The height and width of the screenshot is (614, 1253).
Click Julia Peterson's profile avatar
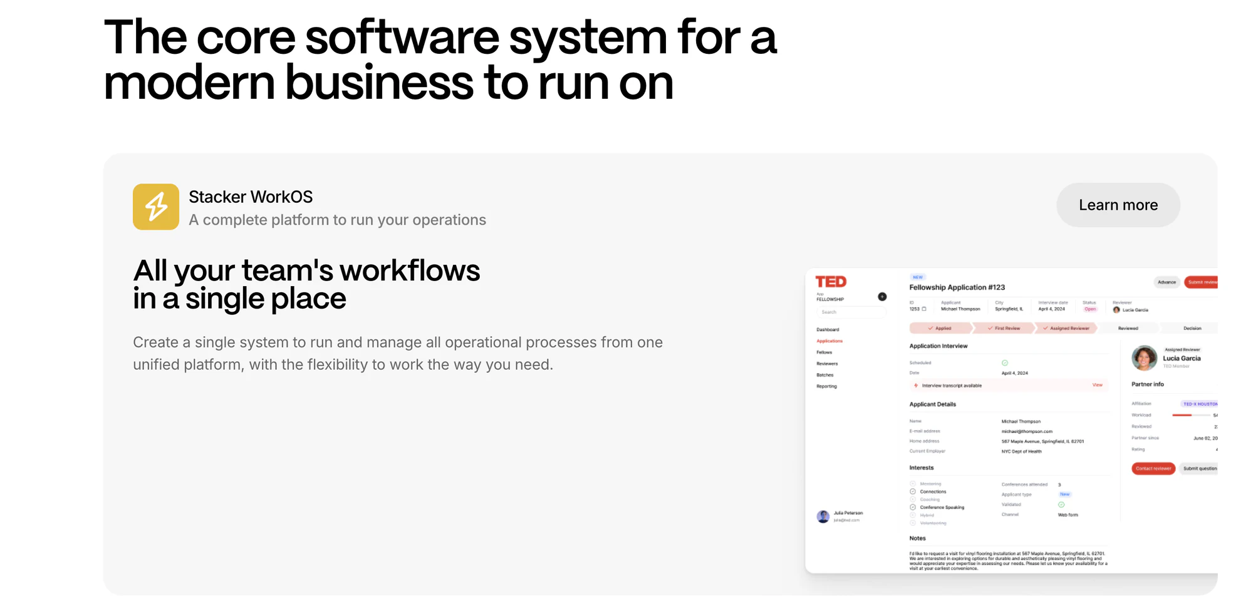point(823,516)
